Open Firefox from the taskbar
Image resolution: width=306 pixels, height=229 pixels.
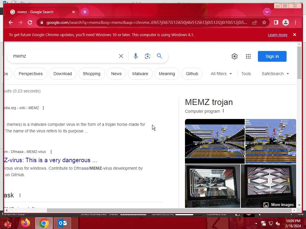[x=26, y=223]
